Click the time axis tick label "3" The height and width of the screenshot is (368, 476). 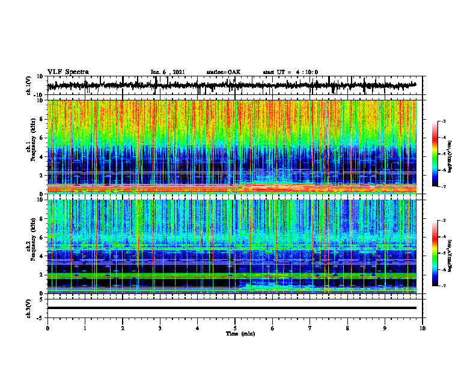click(x=160, y=328)
